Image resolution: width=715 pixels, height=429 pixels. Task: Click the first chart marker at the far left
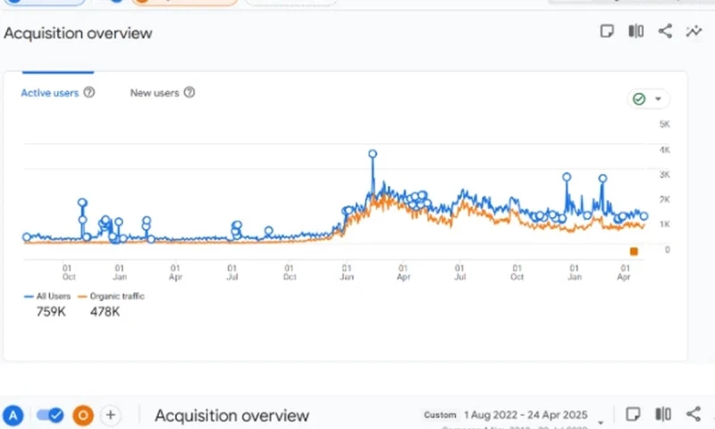pyautogui.click(x=27, y=237)
